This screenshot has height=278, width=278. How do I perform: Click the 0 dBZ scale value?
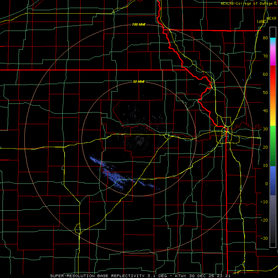click(267, 184)
